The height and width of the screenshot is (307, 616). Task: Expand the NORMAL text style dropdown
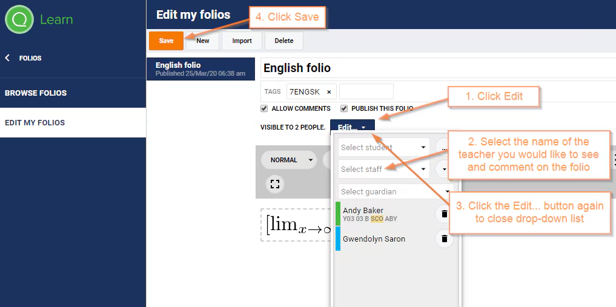[x=289, y=160]
